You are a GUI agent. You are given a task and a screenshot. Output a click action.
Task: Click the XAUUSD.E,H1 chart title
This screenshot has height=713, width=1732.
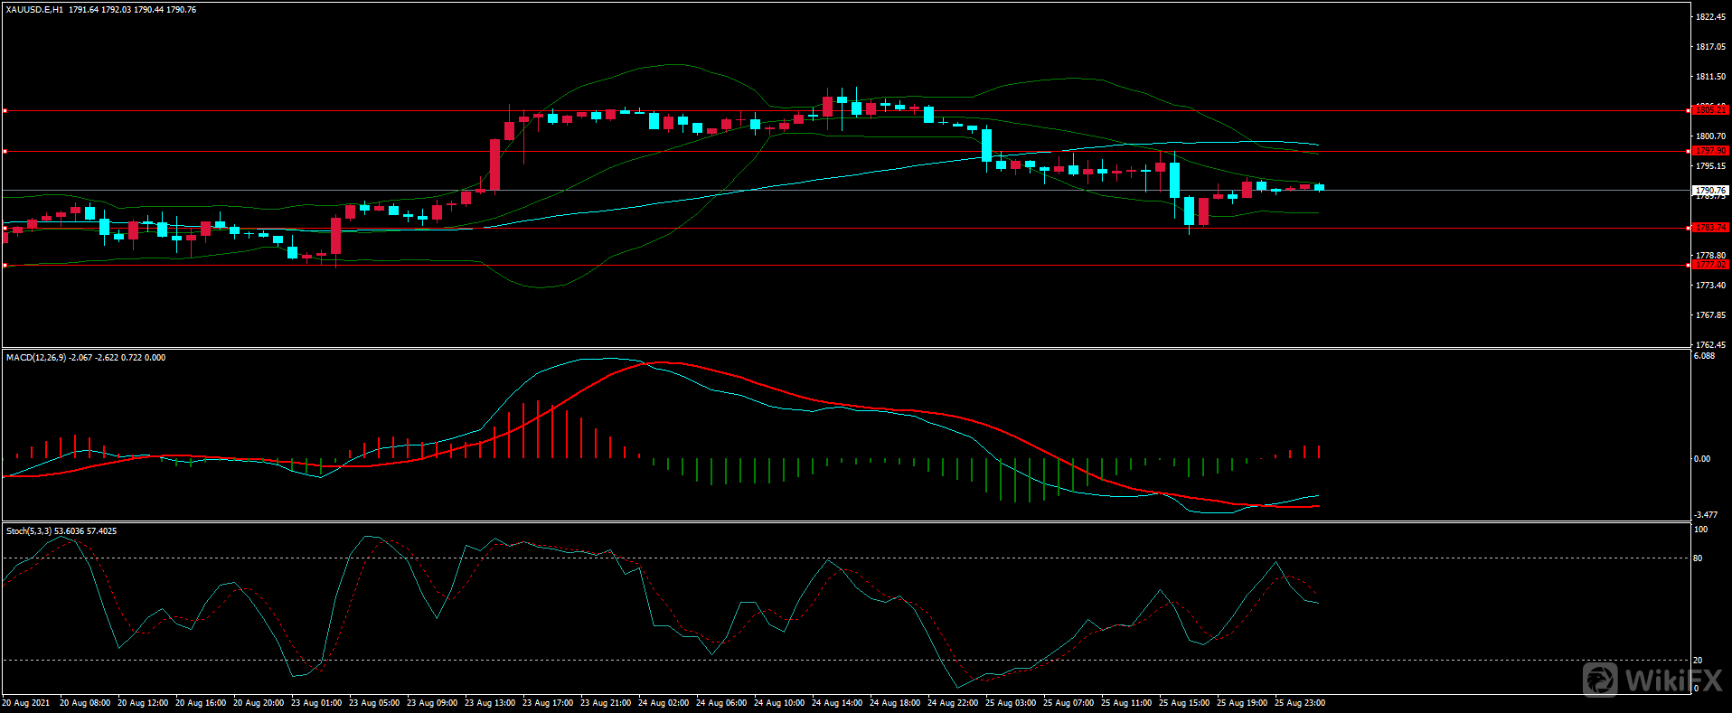[x=34, y=10]
